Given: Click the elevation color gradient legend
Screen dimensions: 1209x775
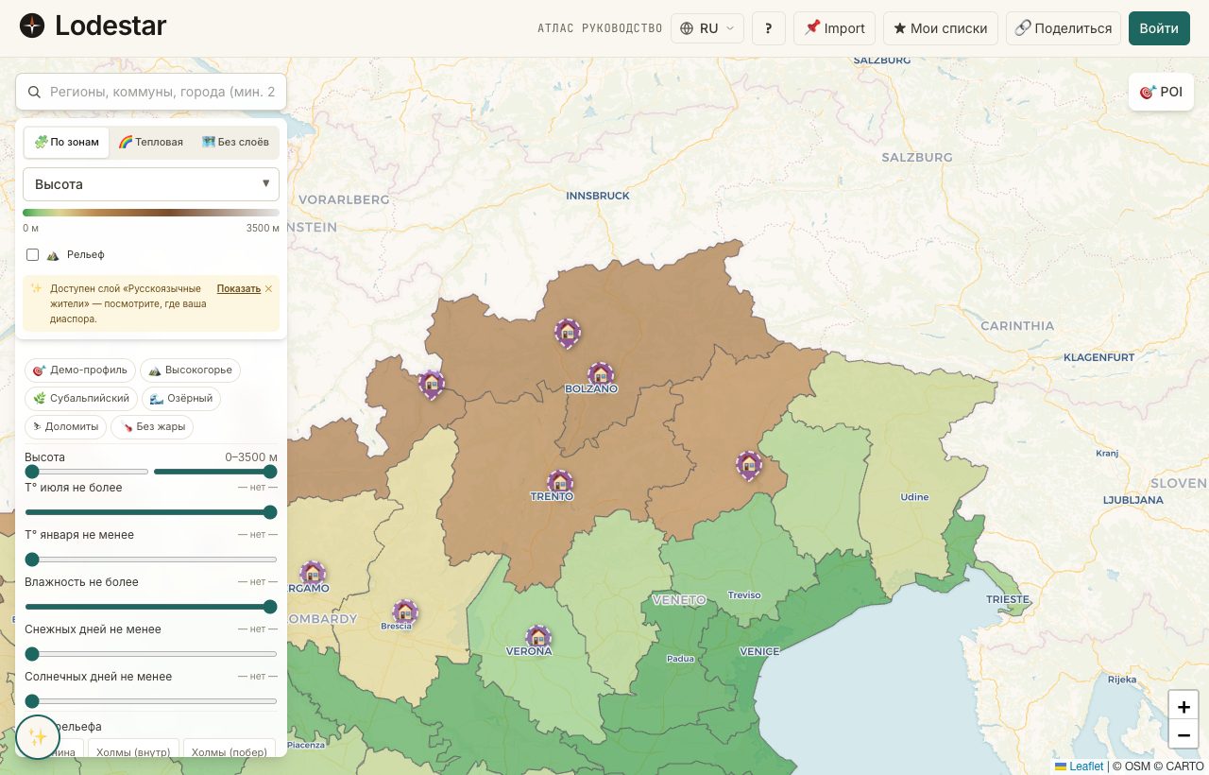Looking at the screenshot, I should (x=151, y=213).
